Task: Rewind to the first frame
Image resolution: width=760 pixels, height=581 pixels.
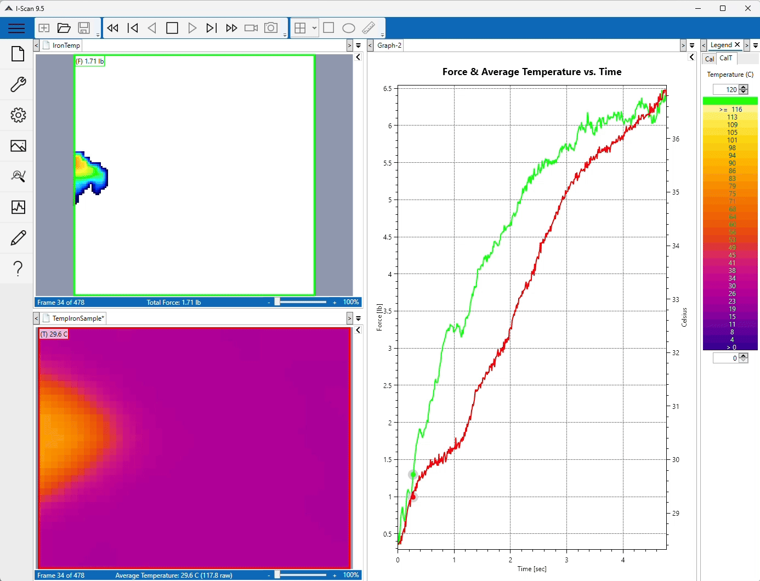Action: [x=133, y=27]
